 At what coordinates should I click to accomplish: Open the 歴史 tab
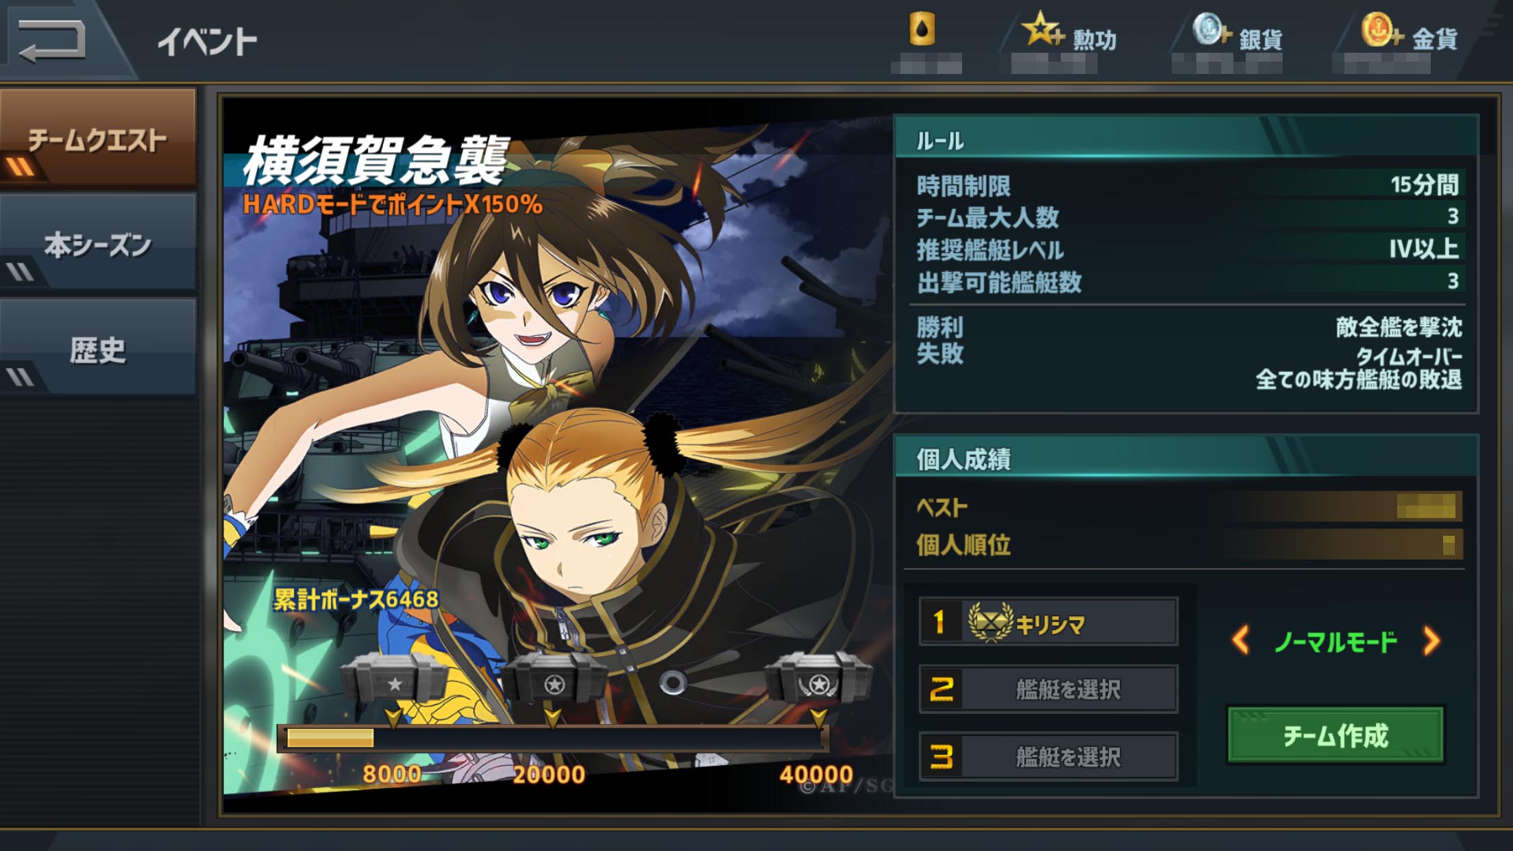(98, 349)
